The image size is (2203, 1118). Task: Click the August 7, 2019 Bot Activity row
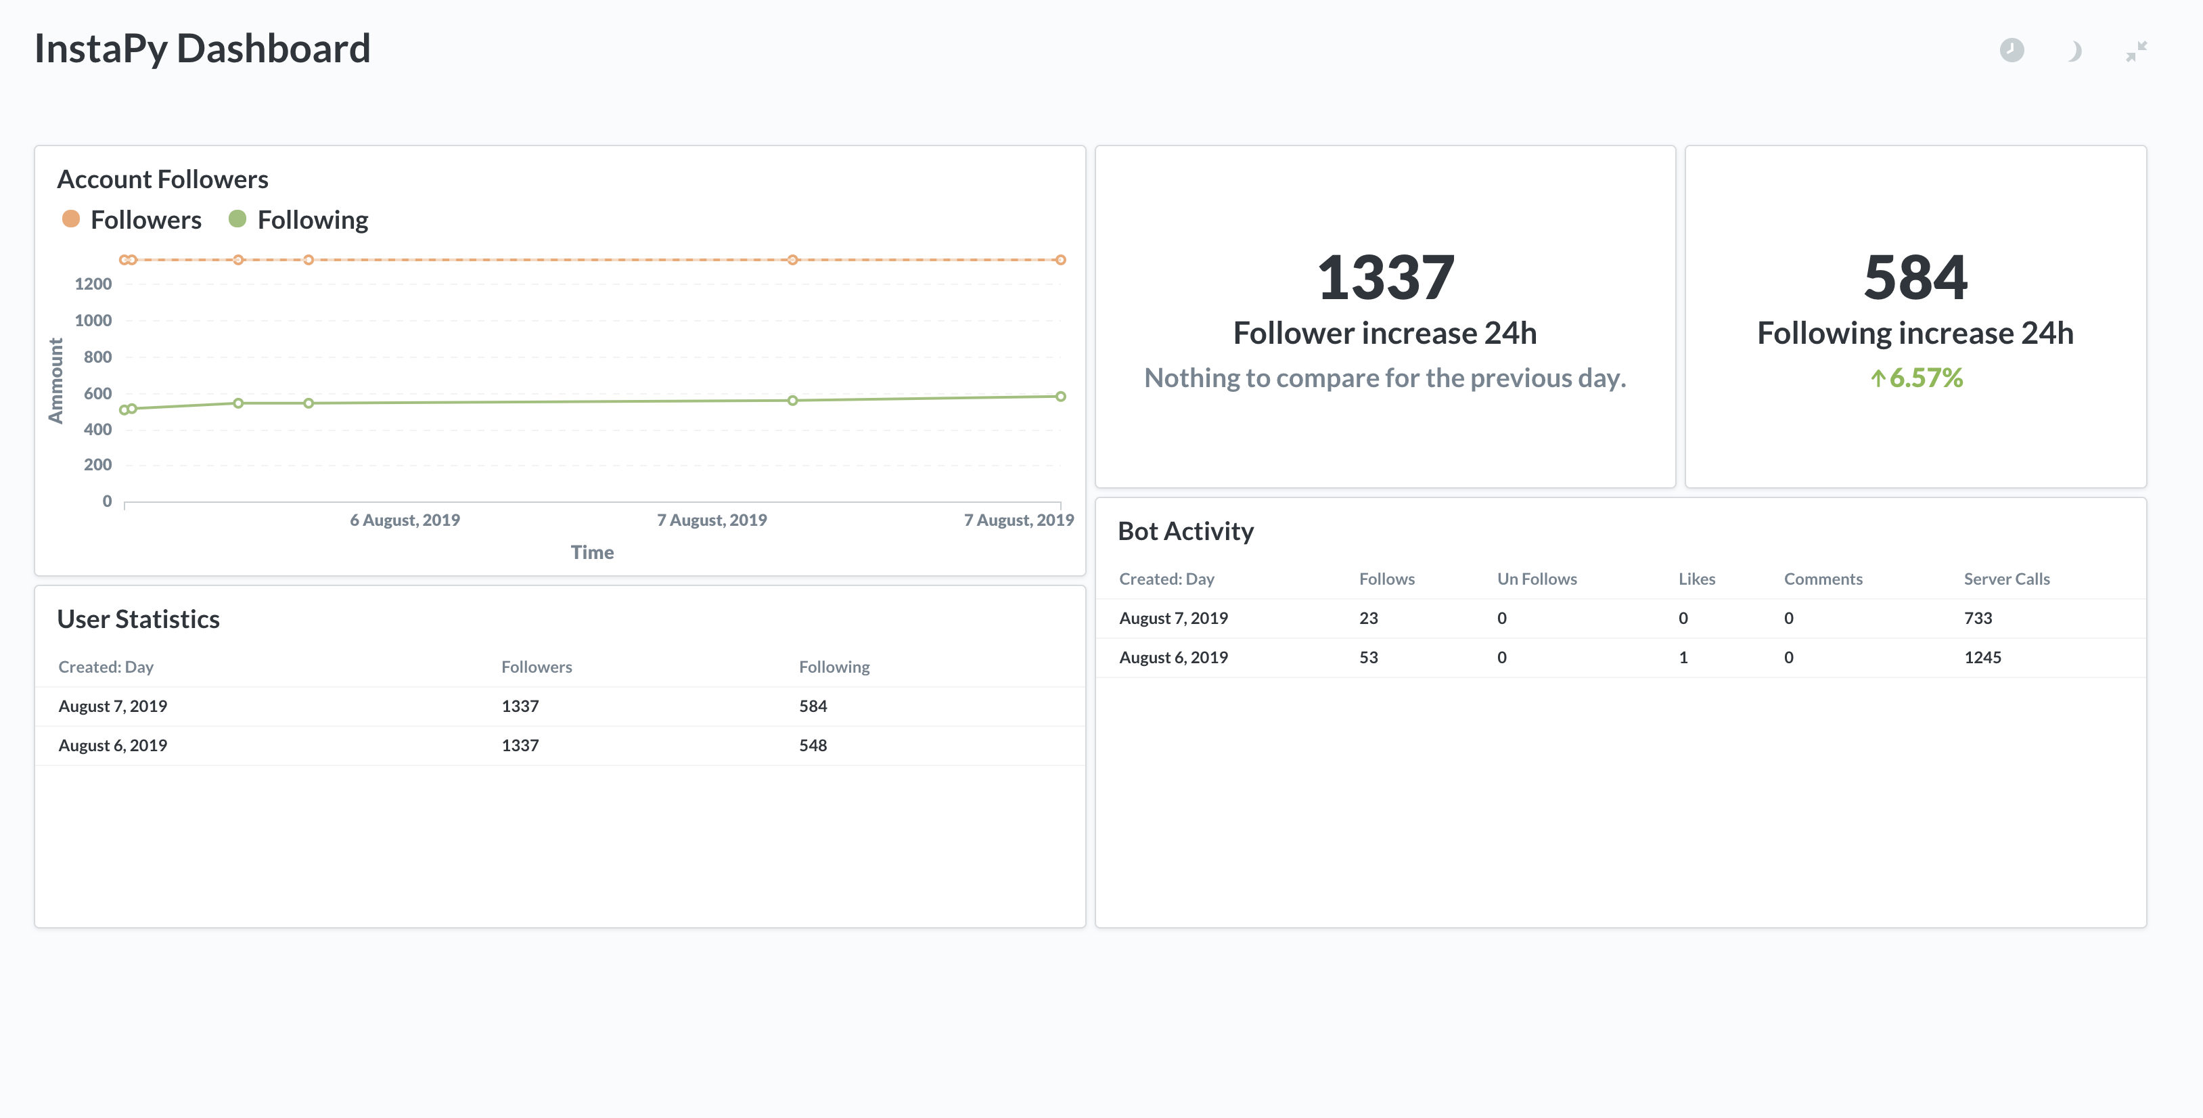1173,619
